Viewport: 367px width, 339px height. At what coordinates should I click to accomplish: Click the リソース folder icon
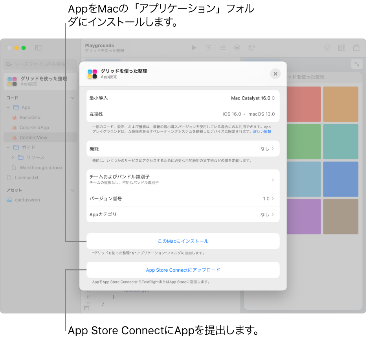point(21,157)
